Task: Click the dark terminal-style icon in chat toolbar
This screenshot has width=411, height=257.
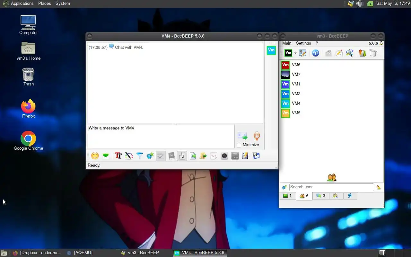Action: (235, 156)
